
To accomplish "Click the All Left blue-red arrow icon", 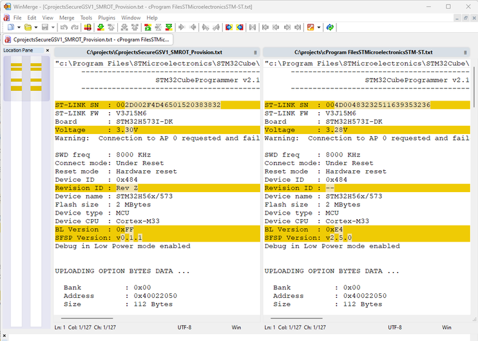I will tap(240, 28).
